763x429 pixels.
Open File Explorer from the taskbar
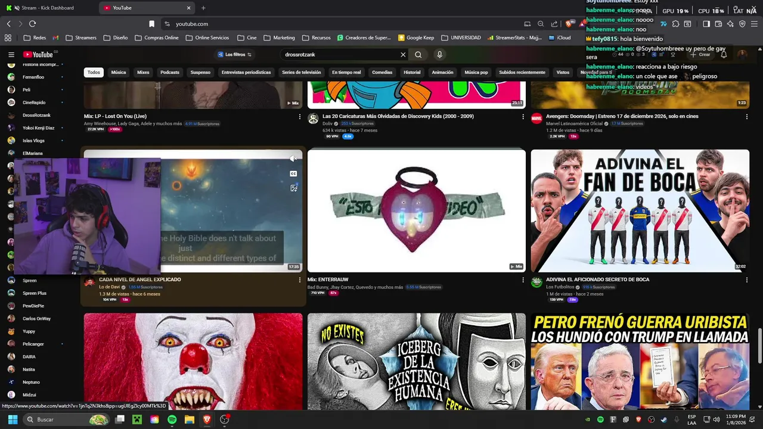point(190,419)
